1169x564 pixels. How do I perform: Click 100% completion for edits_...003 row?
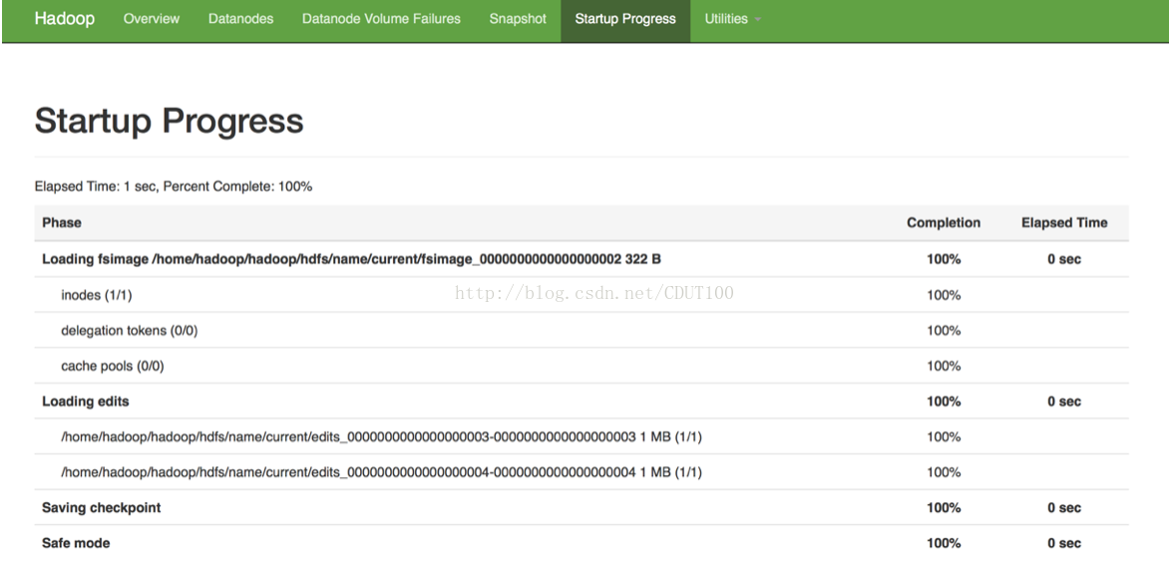944,436
